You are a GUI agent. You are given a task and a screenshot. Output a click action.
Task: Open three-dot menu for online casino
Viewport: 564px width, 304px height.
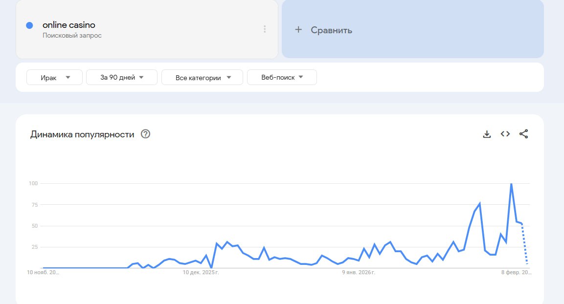pos(265,29)
